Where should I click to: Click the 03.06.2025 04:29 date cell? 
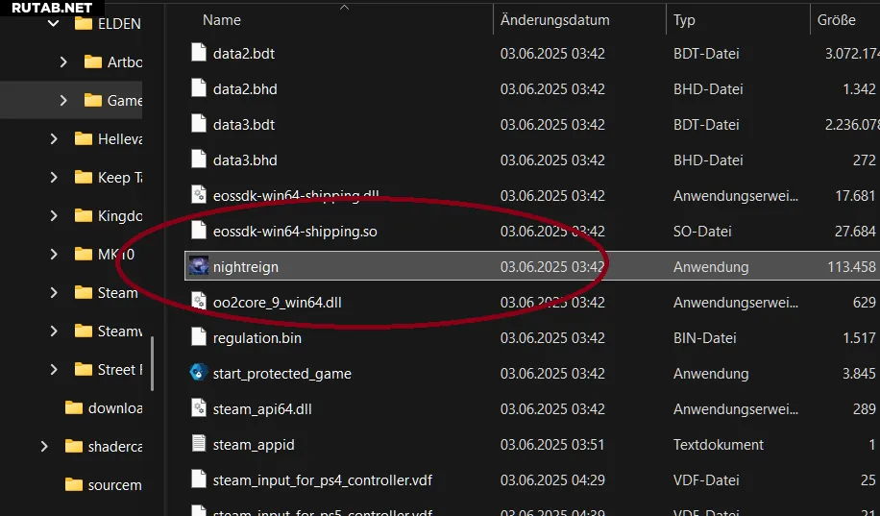[552, 480]
